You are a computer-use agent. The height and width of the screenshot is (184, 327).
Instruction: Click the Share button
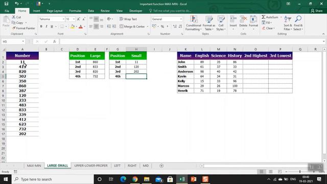[x=317, y=11]
